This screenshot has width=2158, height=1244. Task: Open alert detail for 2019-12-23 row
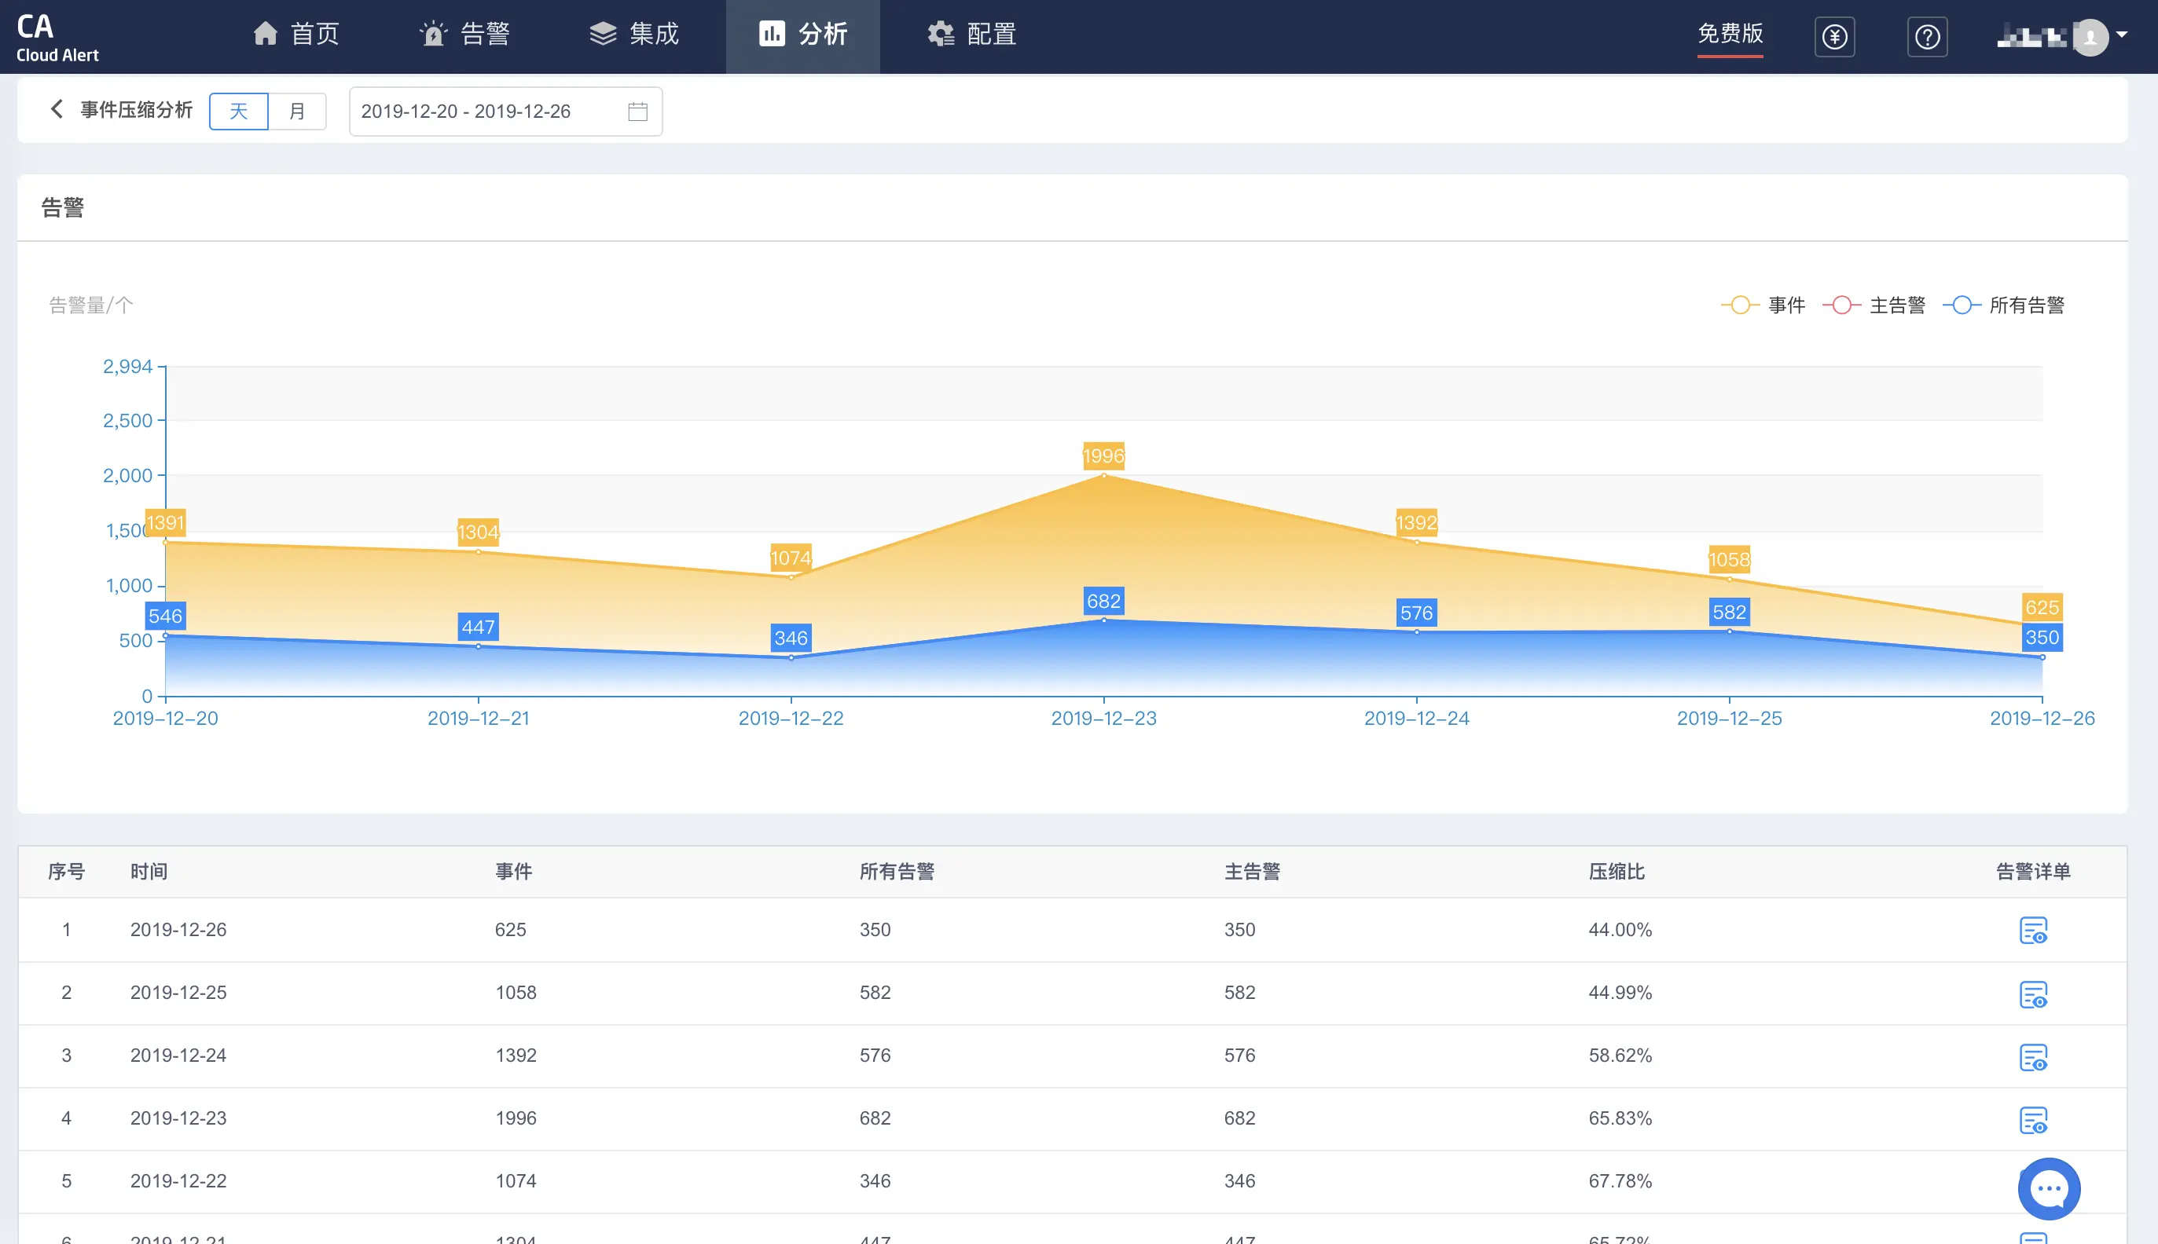2032,1119
